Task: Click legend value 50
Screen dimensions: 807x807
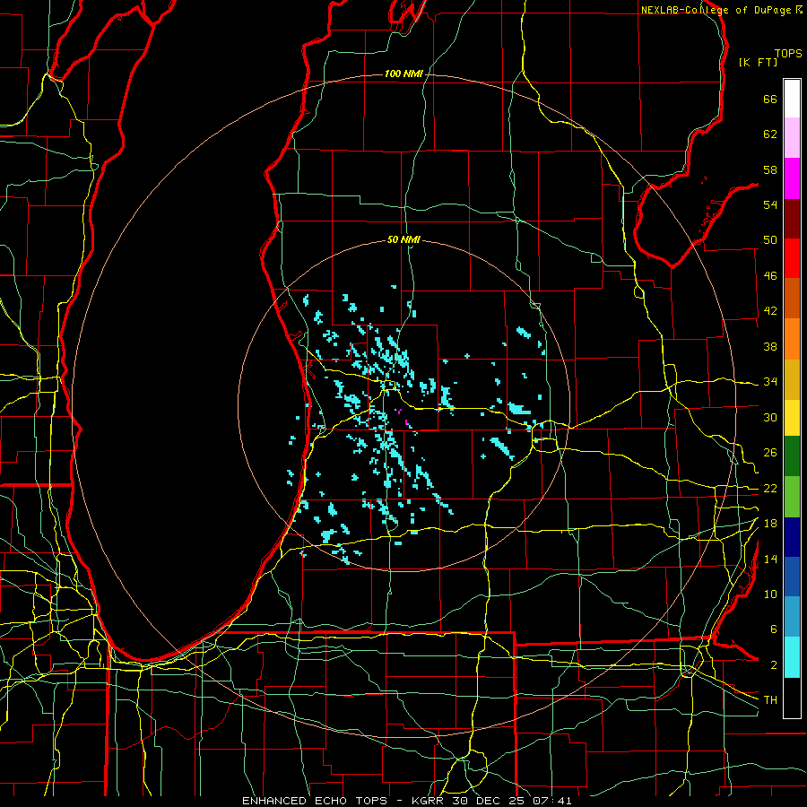Action: 770,240
